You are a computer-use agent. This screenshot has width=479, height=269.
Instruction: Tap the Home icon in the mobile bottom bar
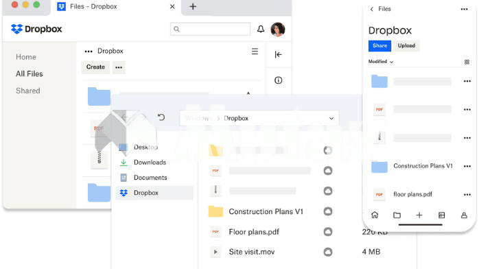point(375,215)
